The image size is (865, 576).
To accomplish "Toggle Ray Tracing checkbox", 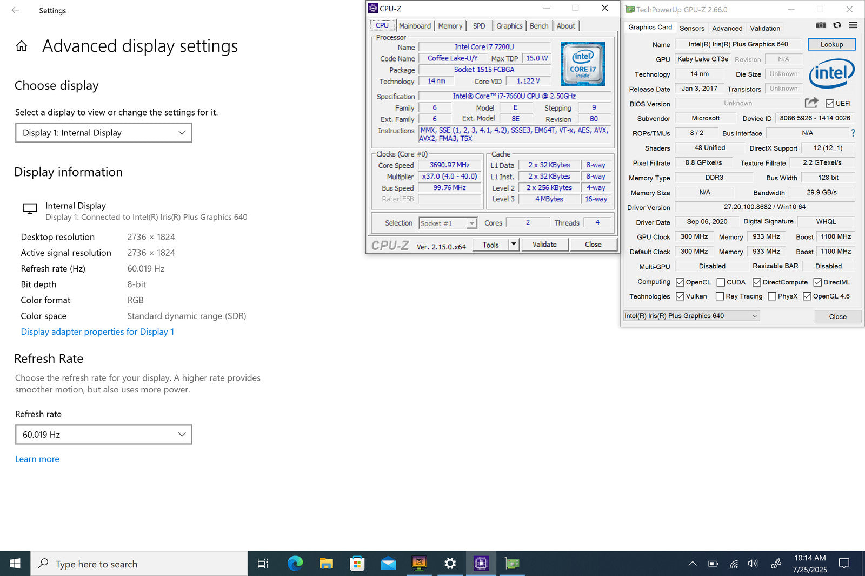I will click(x=720, y=296).
